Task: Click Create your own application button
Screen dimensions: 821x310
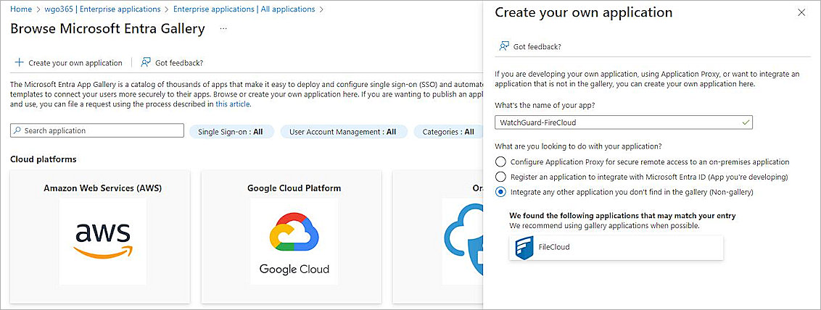Action: click(x=69, y=63)
